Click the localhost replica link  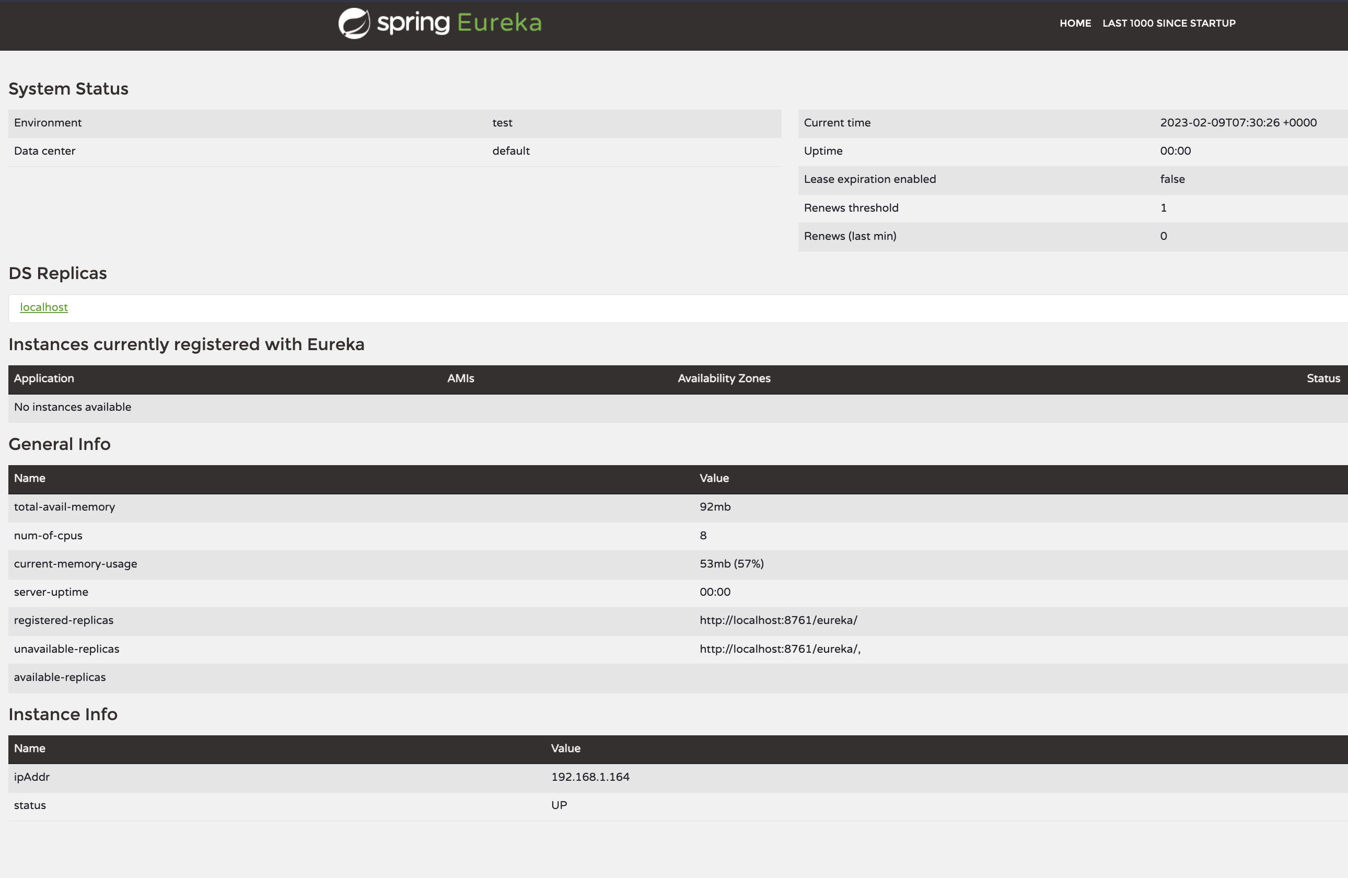[x=43, y=307]
